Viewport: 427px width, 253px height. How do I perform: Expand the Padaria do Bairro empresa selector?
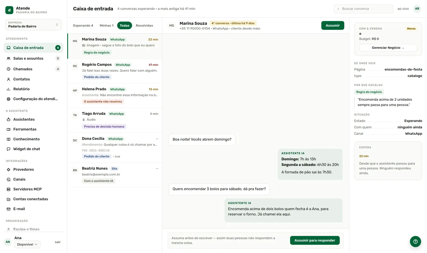[33, 25]
